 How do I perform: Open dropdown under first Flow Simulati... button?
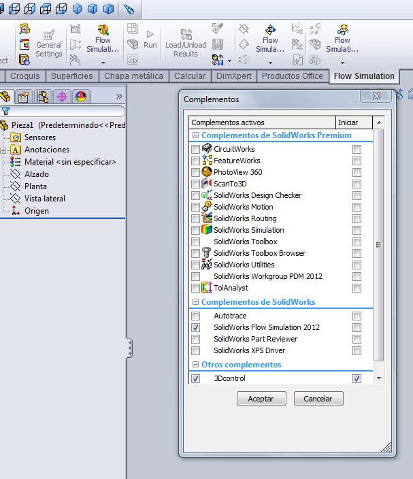point(103,63)
